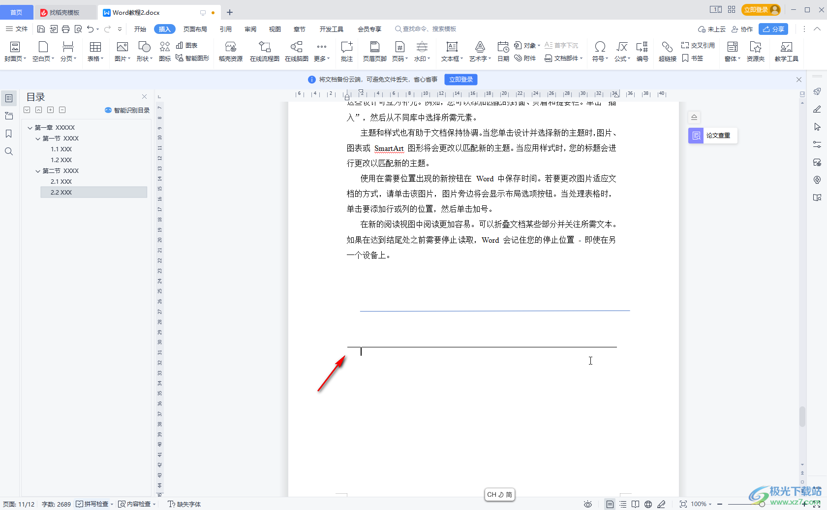Open the zoom percentage 100% dropdown
The image size is (827, 510).
tap(701, 504)
